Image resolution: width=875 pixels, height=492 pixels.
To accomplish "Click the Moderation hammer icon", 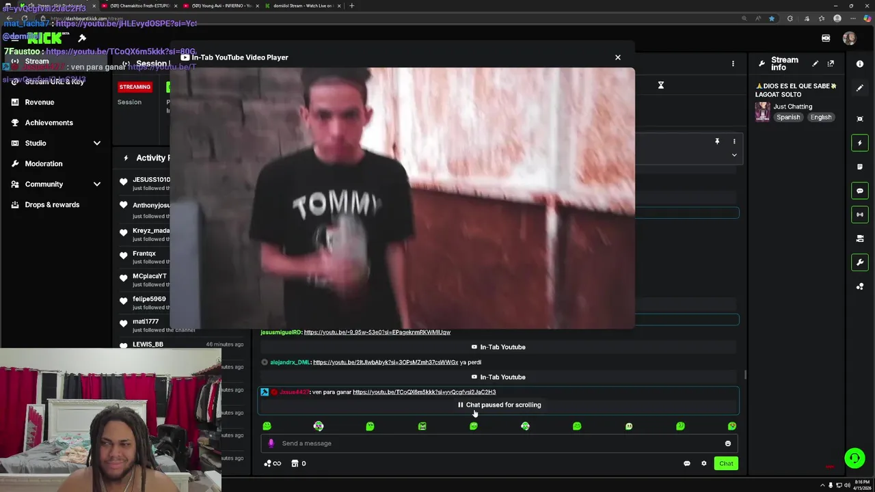I will tap(15, 163).
